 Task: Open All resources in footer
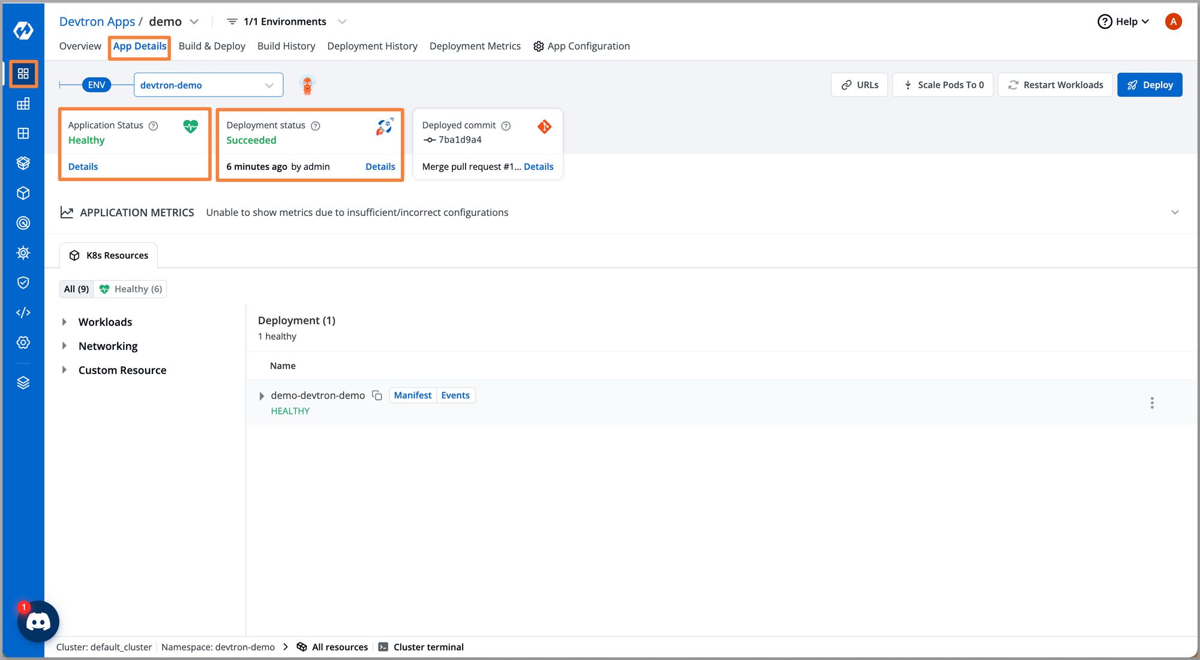click(x=333, y=647)
